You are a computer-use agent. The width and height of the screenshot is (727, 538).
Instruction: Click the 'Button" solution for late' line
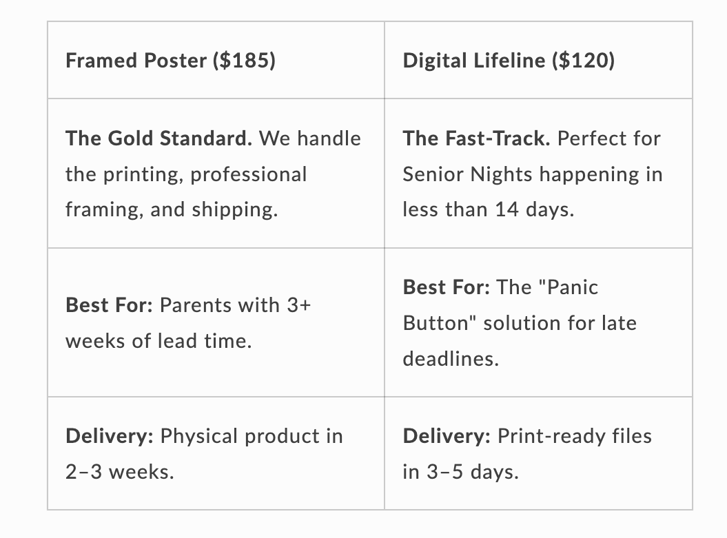(520, 322)
